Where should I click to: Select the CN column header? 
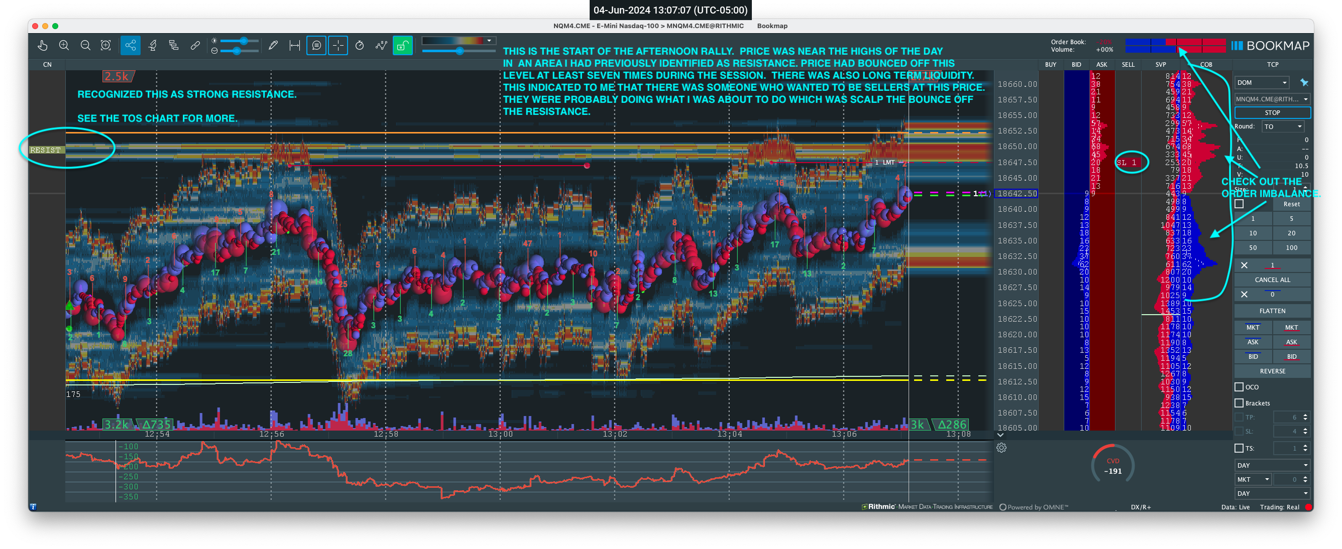(47, 65)
